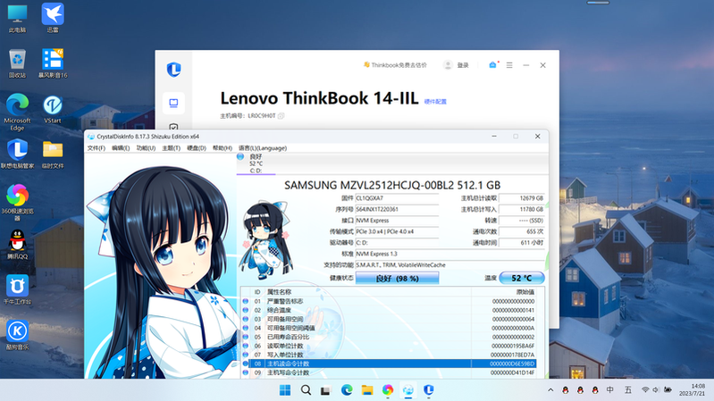Open 千牛工作台 desktop icon
The image size is (714, 401).
17,289
